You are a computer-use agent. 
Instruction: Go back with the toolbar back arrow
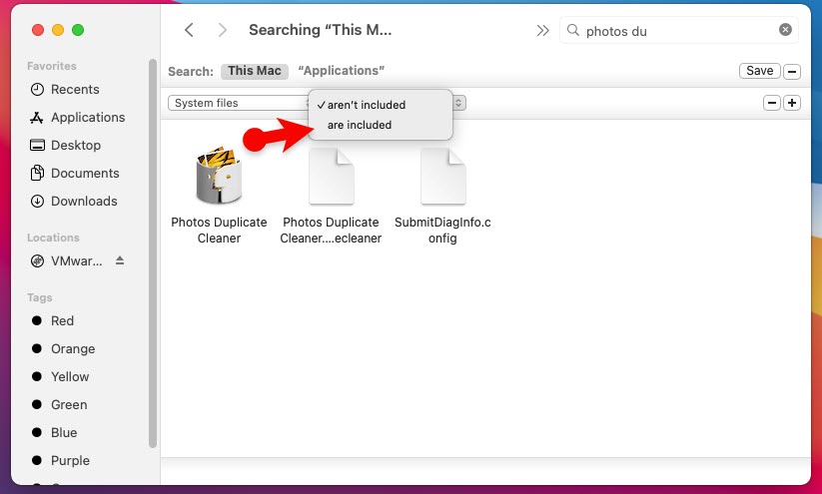[189, 30]
